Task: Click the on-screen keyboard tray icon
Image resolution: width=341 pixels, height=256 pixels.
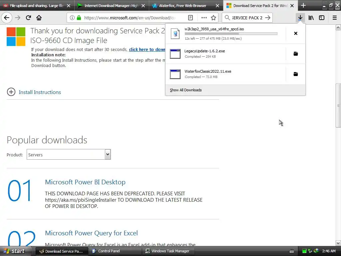Action: pyautogui.click(x=292, y=251)
